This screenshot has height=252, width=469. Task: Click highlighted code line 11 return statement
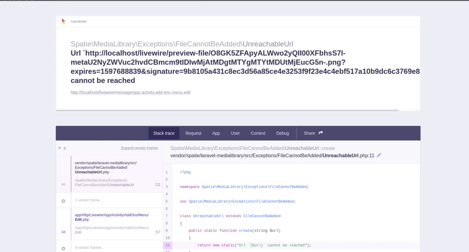click(254, 245)
